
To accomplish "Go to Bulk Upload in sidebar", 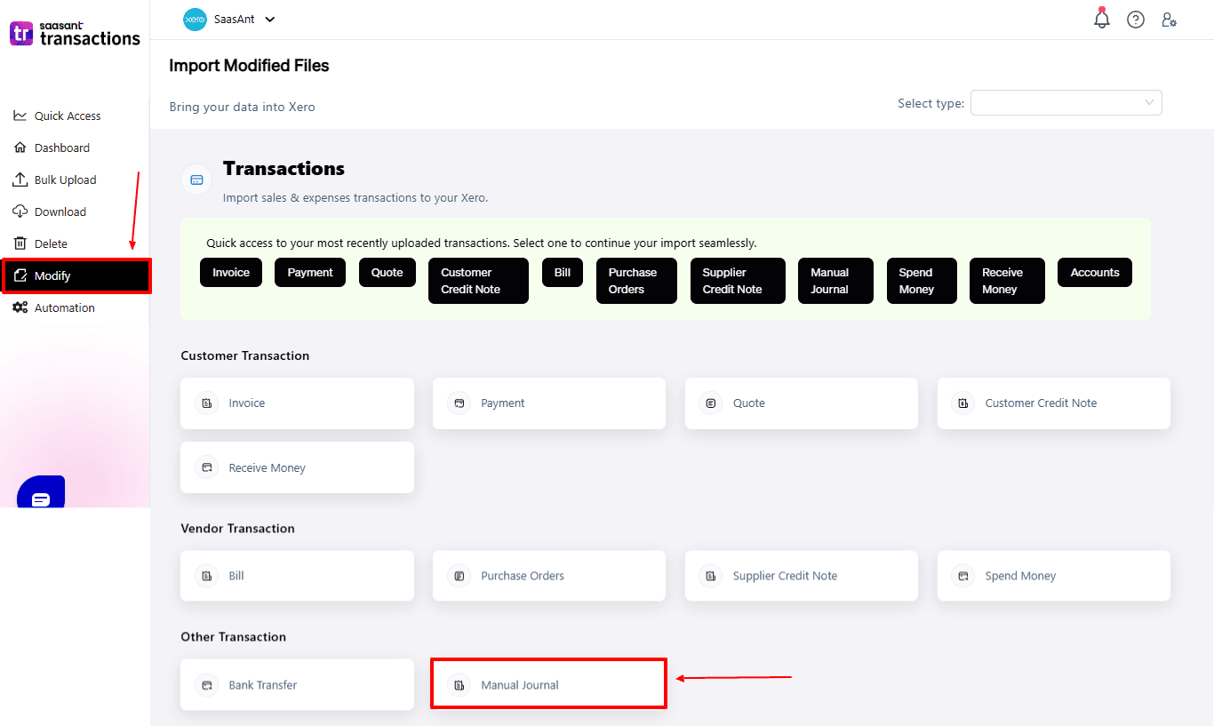I will (x=65, y=180).
